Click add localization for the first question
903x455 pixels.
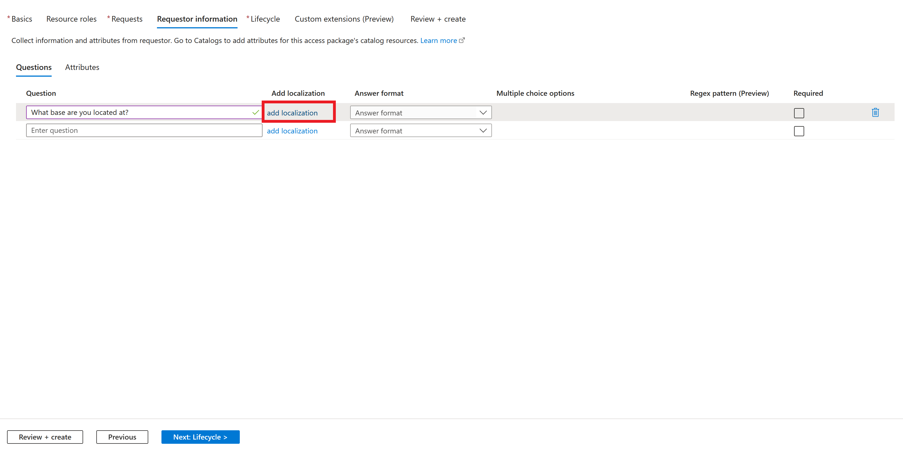(292, 112)
